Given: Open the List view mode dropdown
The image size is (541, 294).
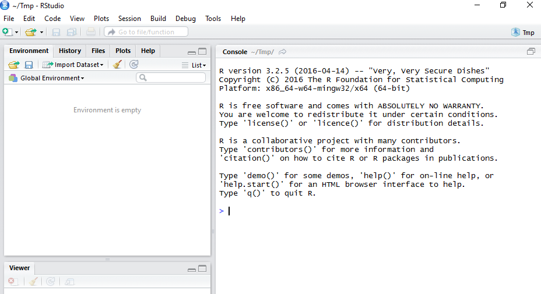Looking at the screenshot, I should pos(194,65).
